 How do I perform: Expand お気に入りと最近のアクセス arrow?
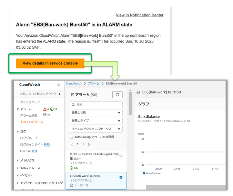[60, 94]
